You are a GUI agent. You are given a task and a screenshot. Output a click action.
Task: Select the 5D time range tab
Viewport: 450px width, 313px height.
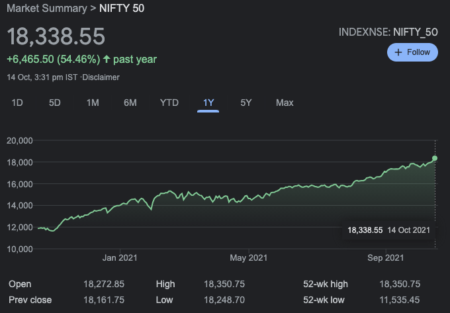tap(55, 103)
